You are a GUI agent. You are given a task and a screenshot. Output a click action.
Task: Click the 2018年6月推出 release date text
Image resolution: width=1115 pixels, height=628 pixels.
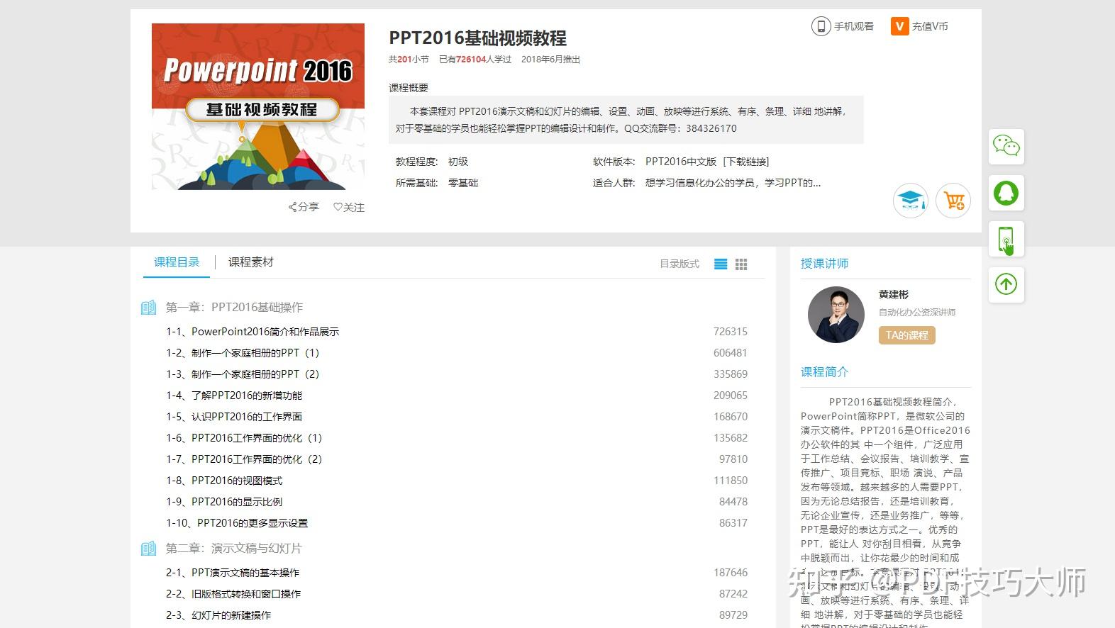tap(550, 60)
